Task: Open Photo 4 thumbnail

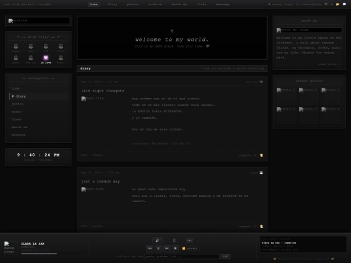Action: click(287, 116)
